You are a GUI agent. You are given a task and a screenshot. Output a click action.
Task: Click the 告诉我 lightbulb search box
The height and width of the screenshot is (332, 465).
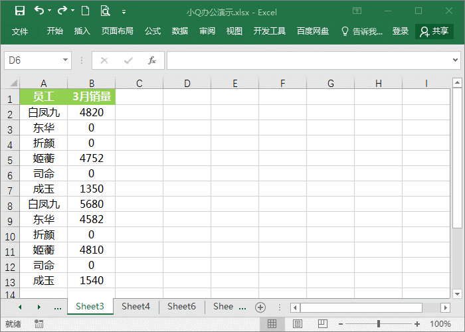pyautogui.click(x=362, y=31)
